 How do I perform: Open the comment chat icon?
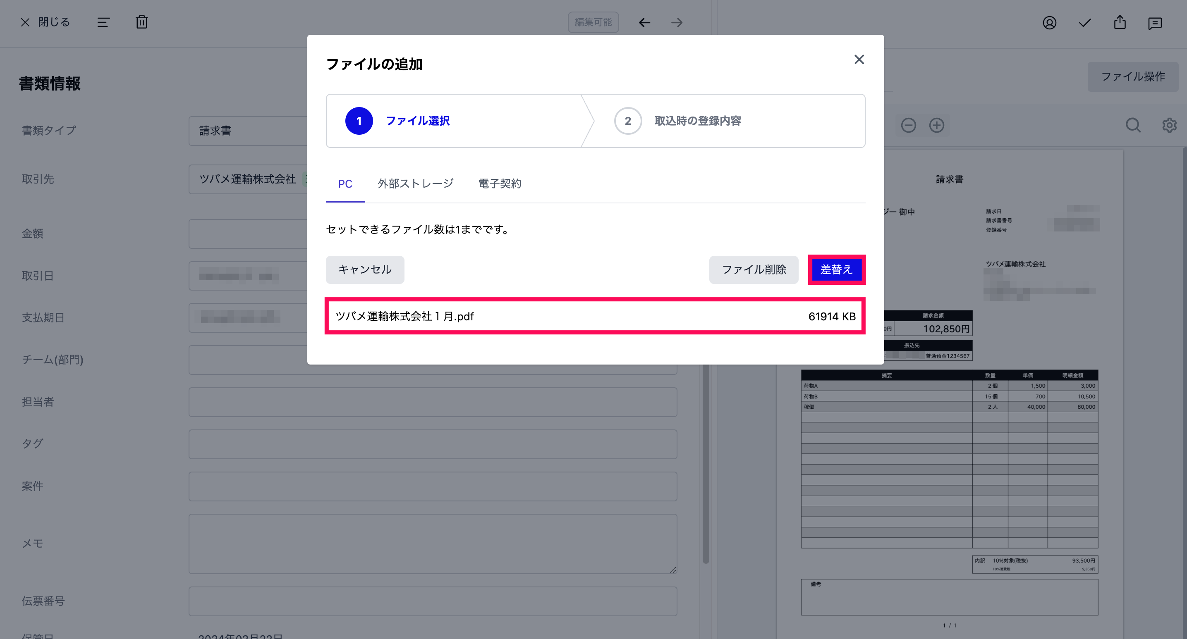(1155, 23)
